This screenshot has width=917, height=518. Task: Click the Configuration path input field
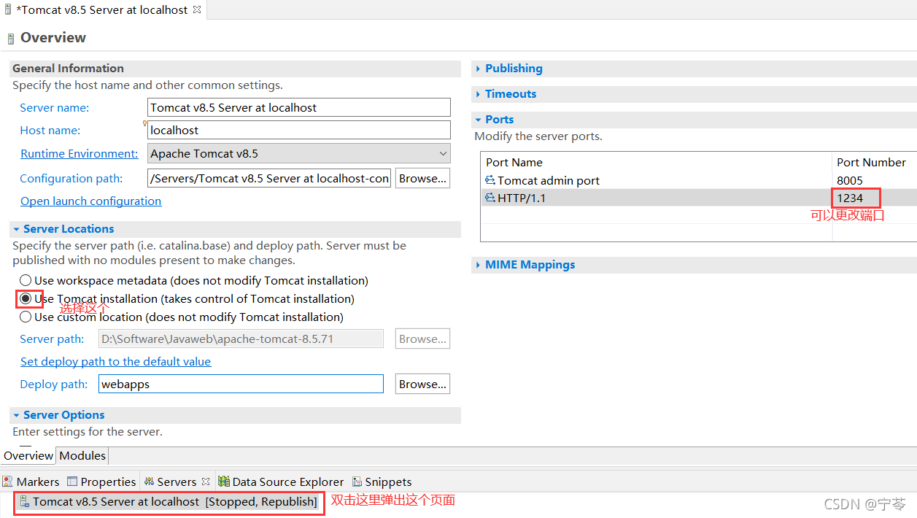269,178
